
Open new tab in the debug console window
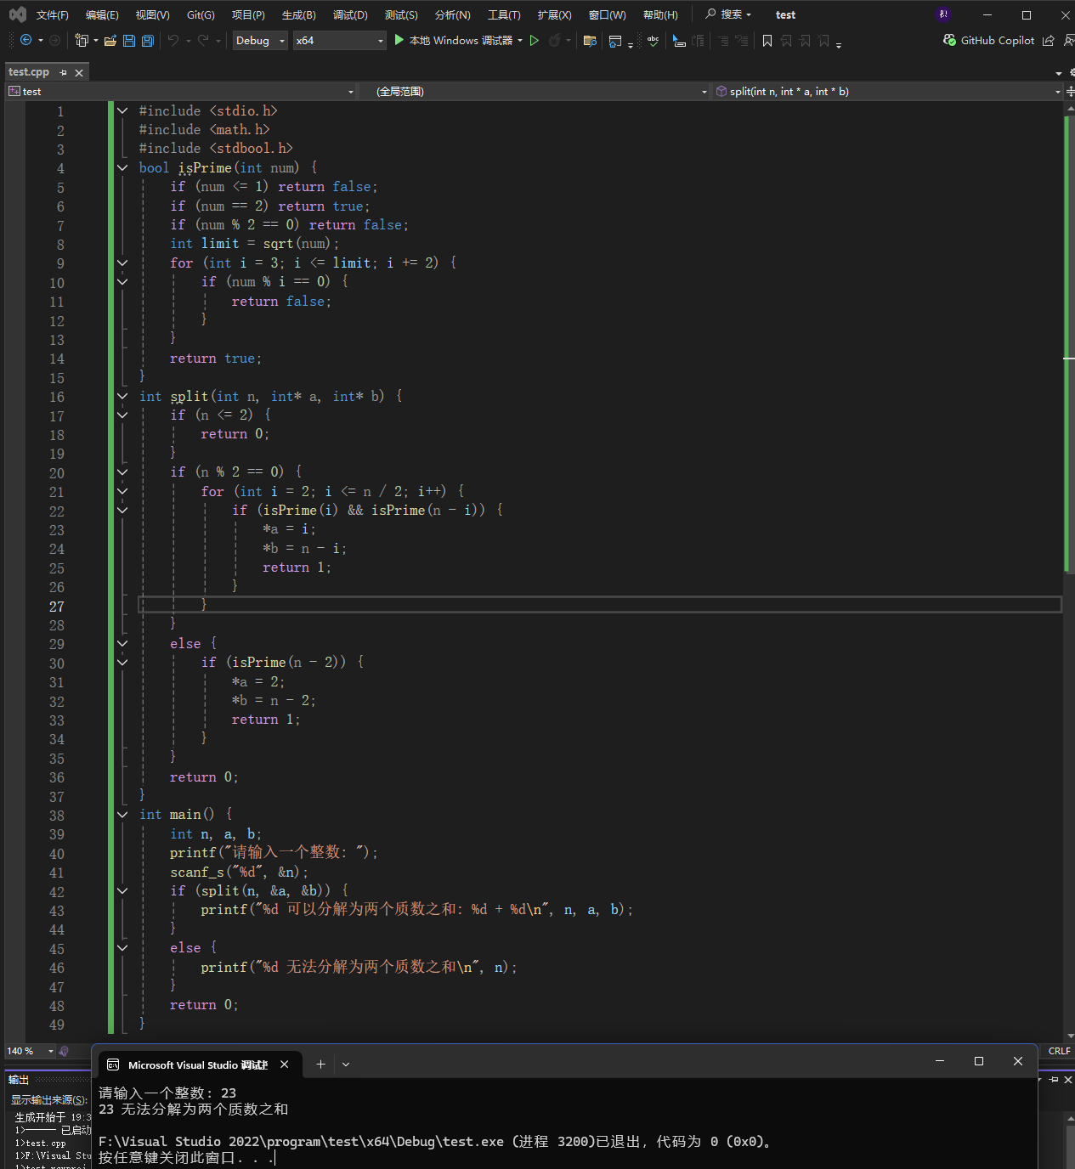pos(320,1064)
